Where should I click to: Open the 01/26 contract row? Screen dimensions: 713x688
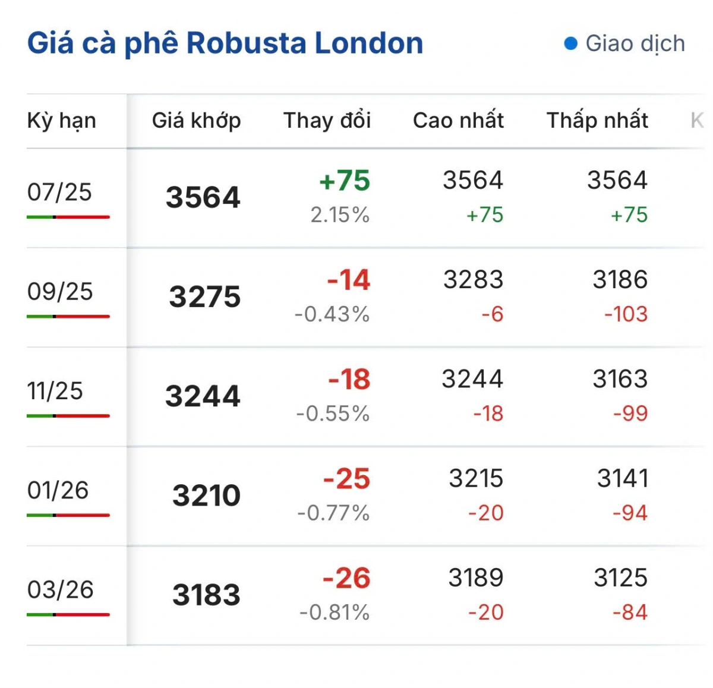pyautogui.click(x=365, y=496)
